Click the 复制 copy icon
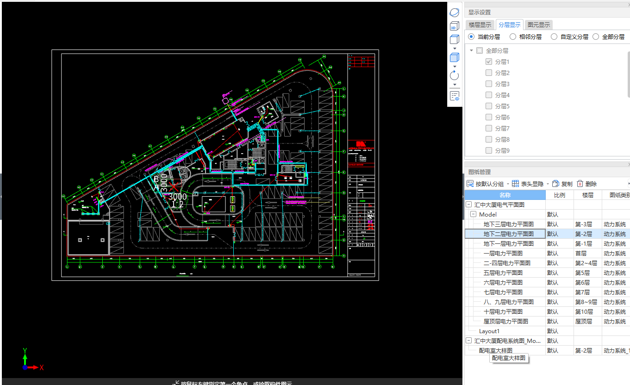630x385 pixels. coord(556,184)
